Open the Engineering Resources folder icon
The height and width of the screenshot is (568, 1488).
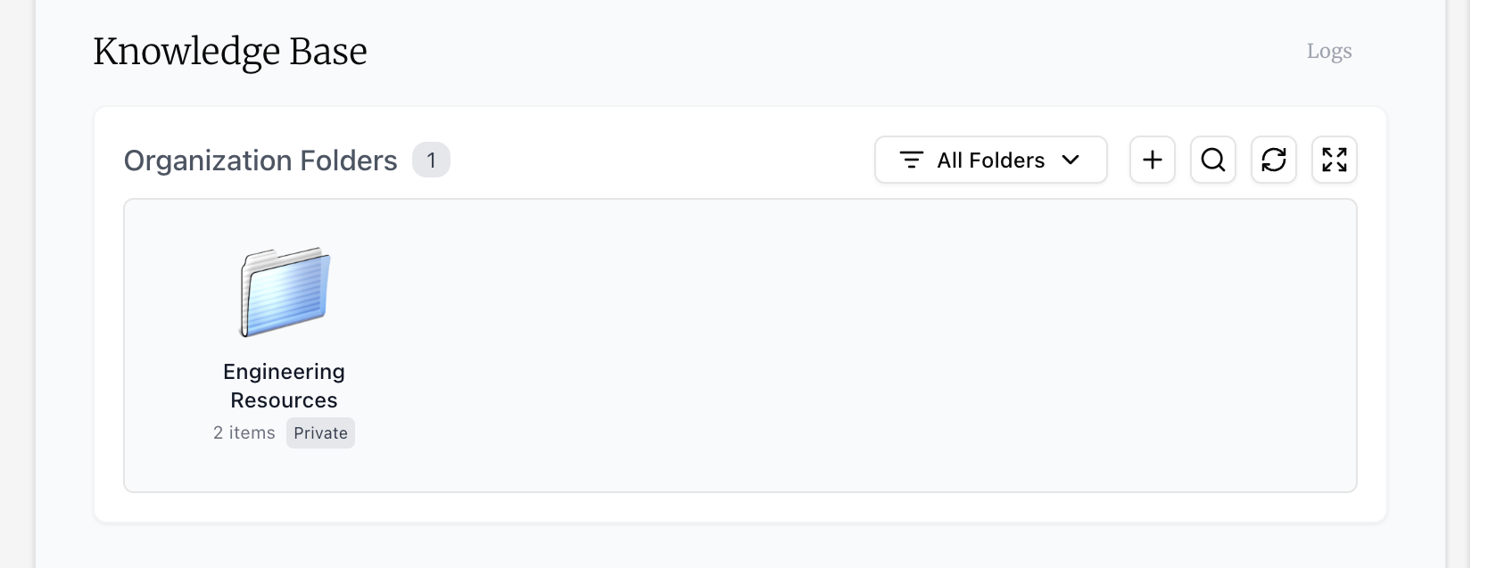(285, 292)
